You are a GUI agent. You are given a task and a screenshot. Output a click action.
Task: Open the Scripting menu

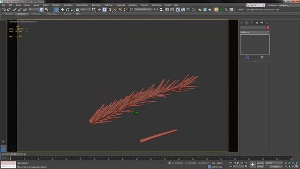(133, 5)
